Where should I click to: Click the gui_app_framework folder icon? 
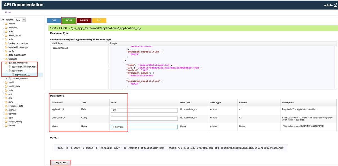[x=6, y=63]
